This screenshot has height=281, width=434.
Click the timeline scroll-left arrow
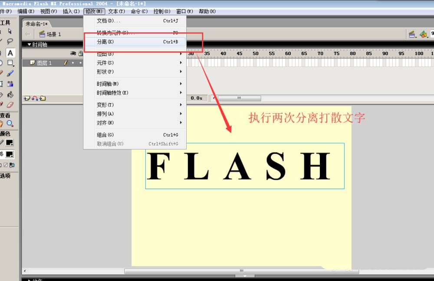(214, 98)
